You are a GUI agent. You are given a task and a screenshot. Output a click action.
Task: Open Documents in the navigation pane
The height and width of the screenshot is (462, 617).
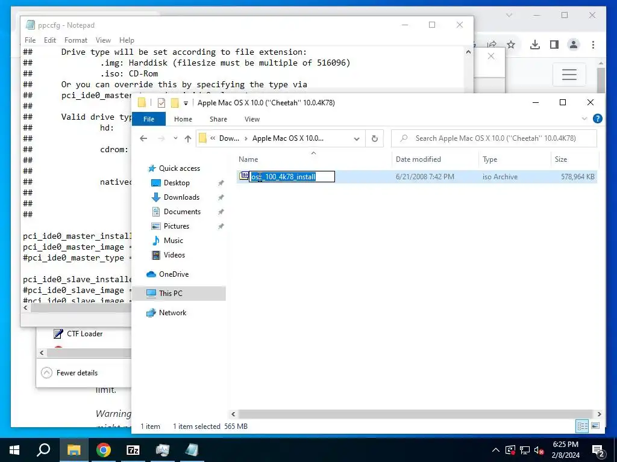[182, 212]
